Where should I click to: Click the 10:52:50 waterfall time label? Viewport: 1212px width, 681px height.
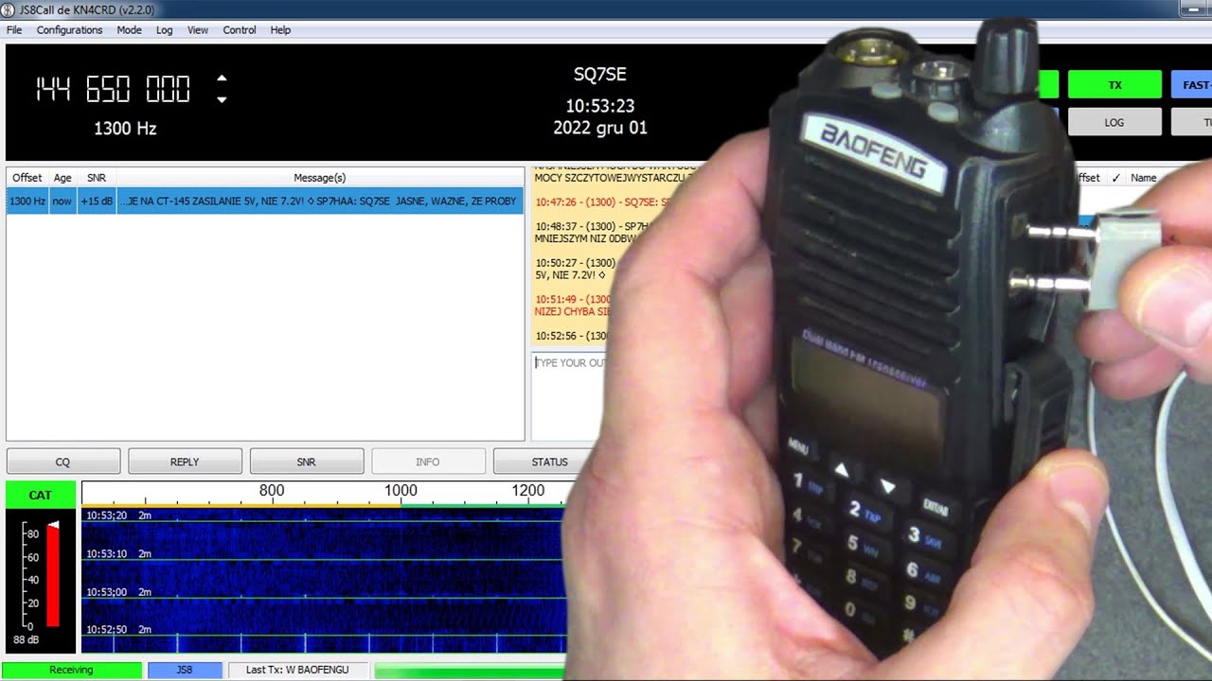point(106,629)
